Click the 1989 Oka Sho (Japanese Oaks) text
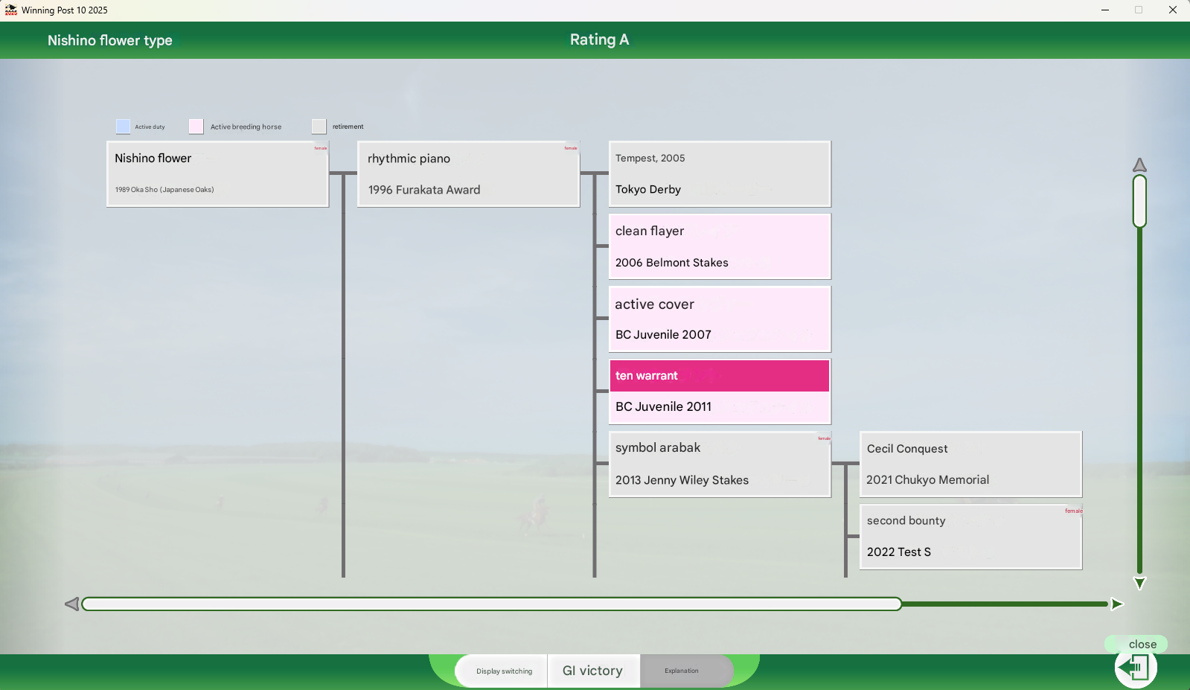 coord(164,190)
